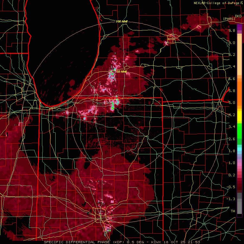Click the TH threshold label
244x244 pixels.
click(x=233, y=211)
